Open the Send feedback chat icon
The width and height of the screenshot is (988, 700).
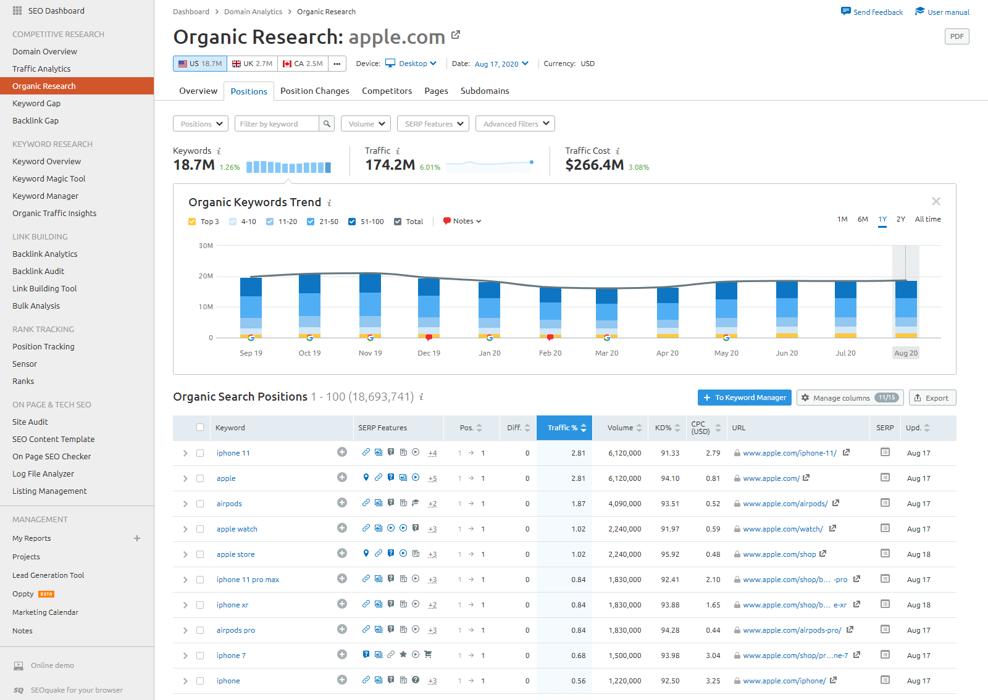tap(846, 11)
